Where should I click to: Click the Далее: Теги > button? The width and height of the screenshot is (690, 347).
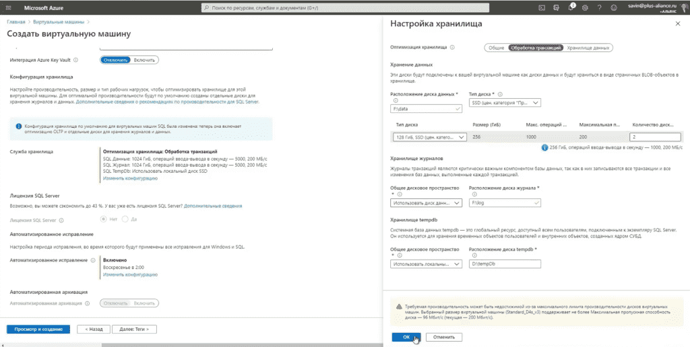coord(134,329)
